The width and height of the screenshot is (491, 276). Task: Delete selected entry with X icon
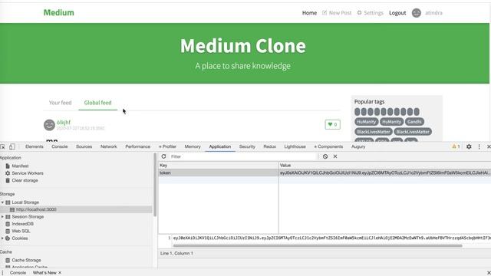pyautogui.click(x=335, y=156)
